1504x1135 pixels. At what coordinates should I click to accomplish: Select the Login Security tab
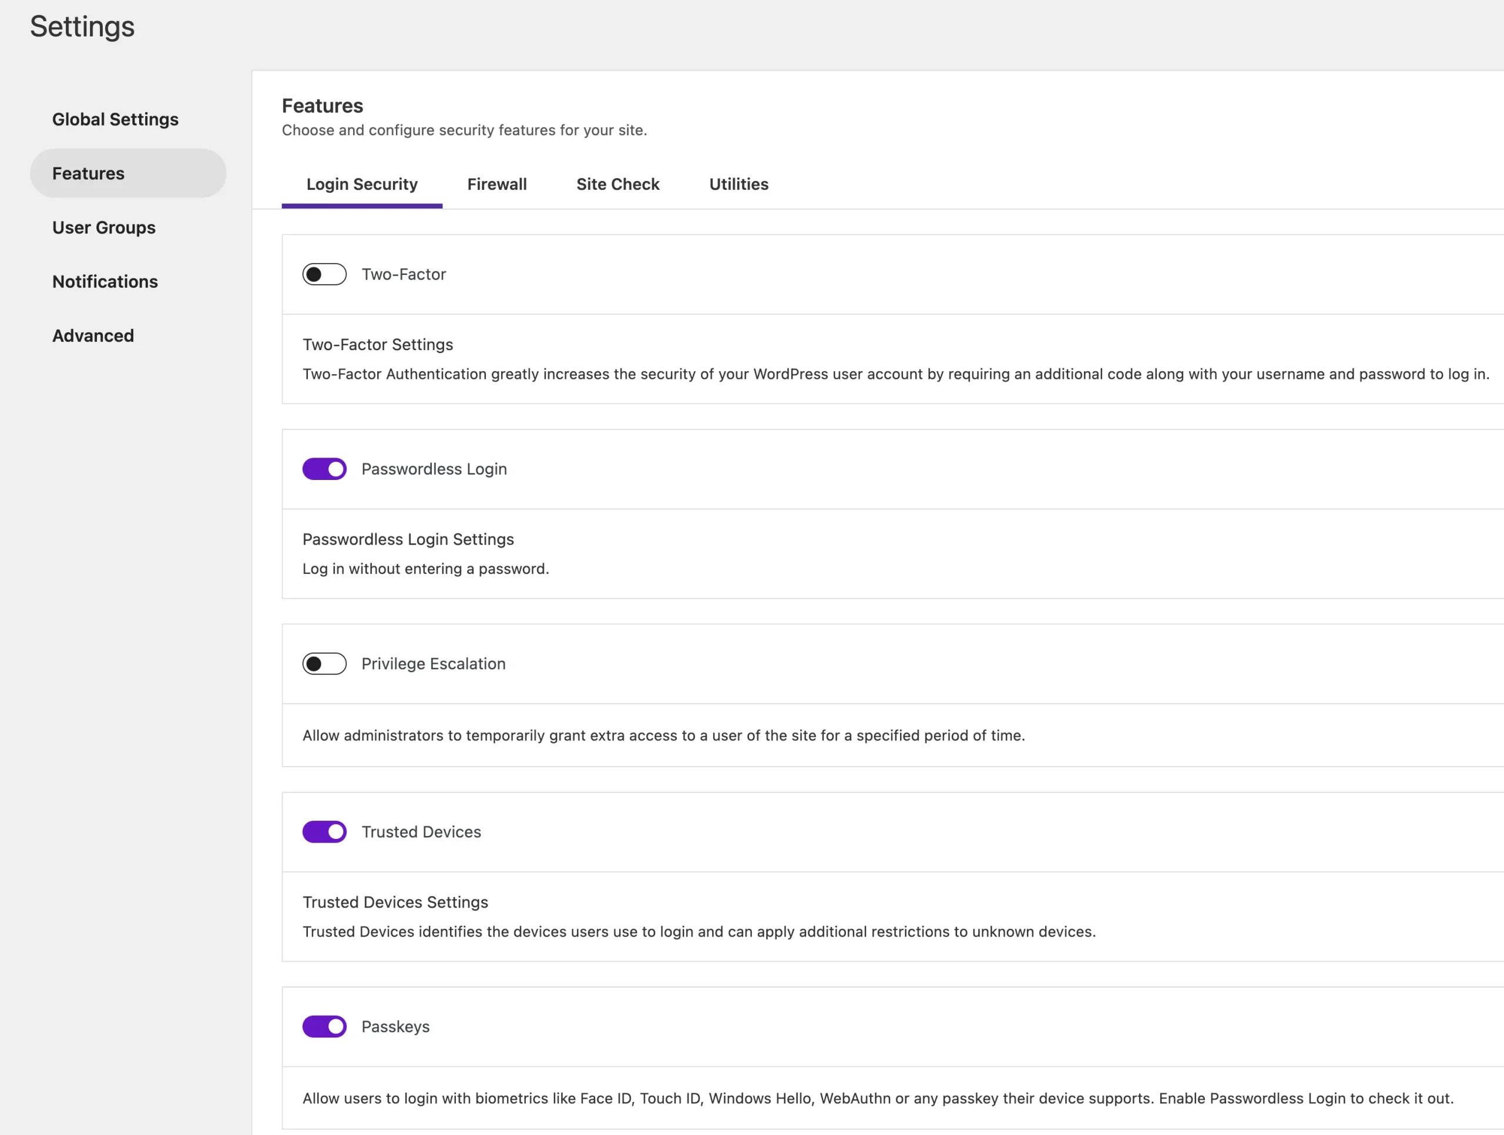click(x=362, y=184)
